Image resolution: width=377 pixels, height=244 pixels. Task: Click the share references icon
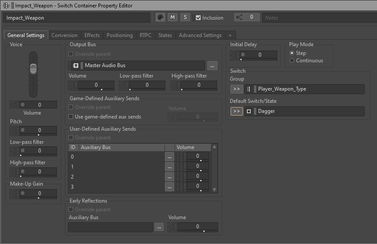(x=239, y=17)
